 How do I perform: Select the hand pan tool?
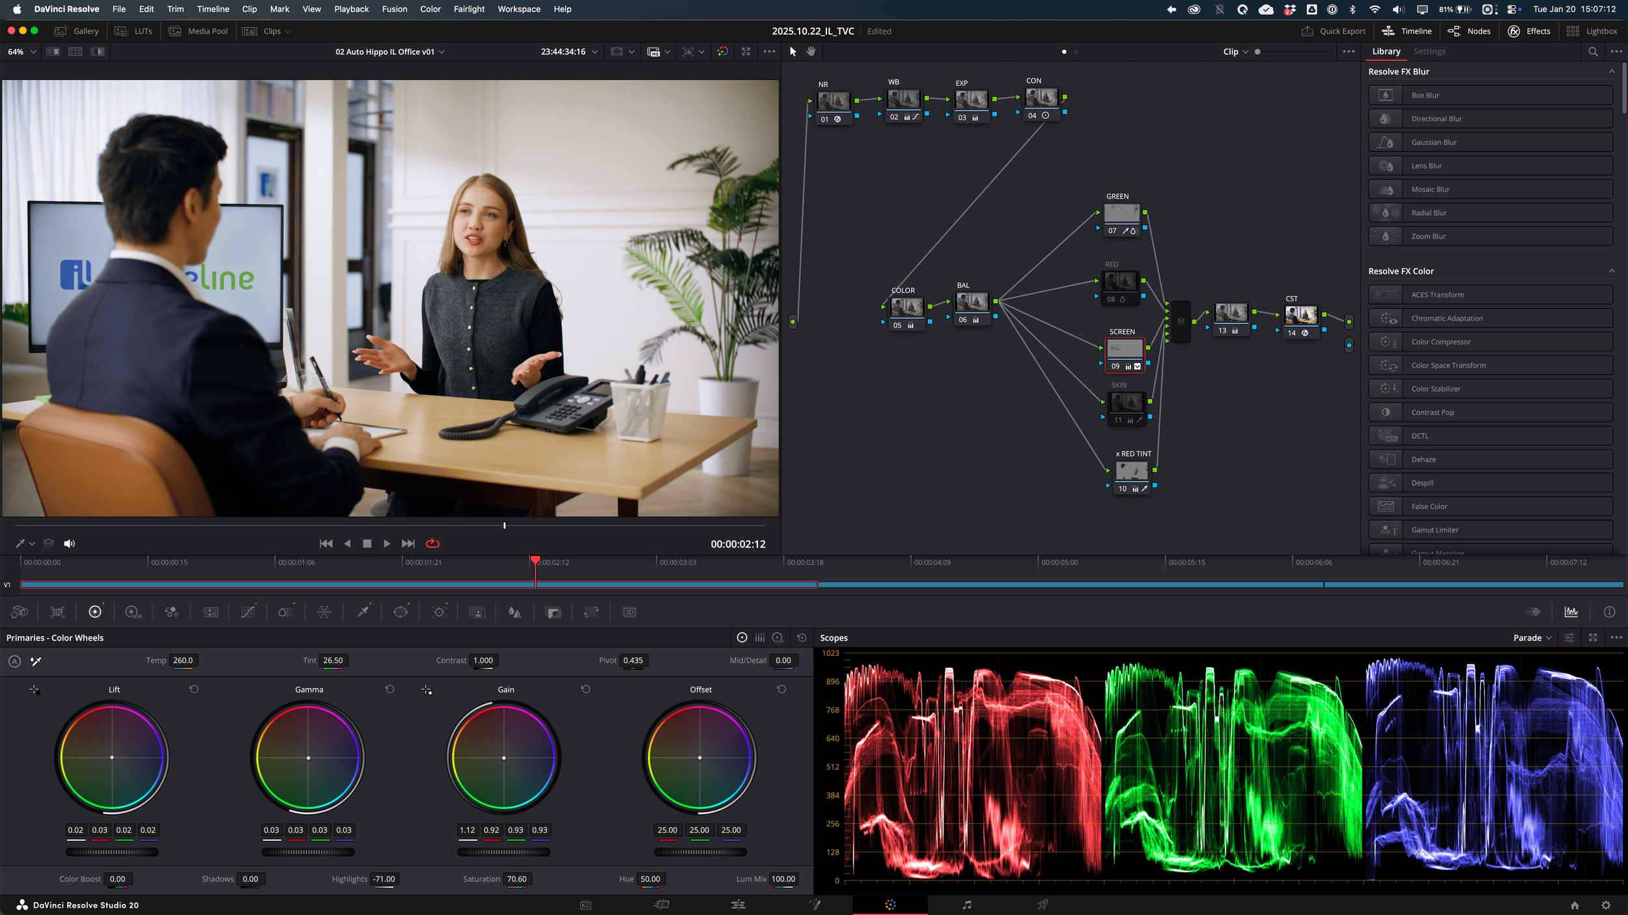click(811, 51)
